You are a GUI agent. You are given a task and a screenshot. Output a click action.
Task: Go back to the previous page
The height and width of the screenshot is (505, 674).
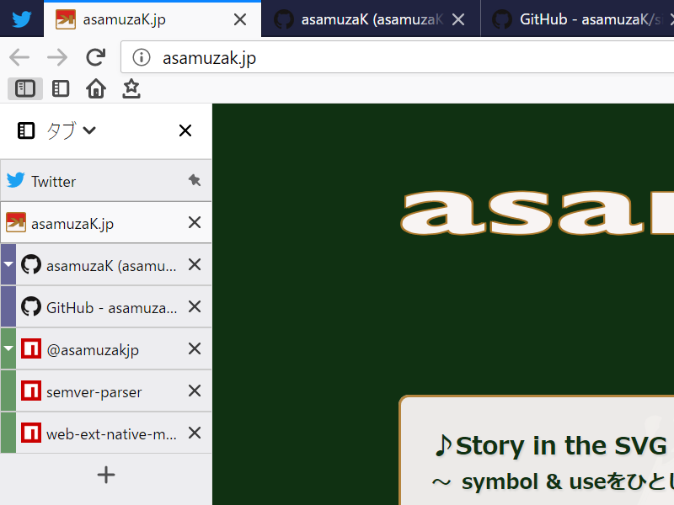(x=19, y=57)
